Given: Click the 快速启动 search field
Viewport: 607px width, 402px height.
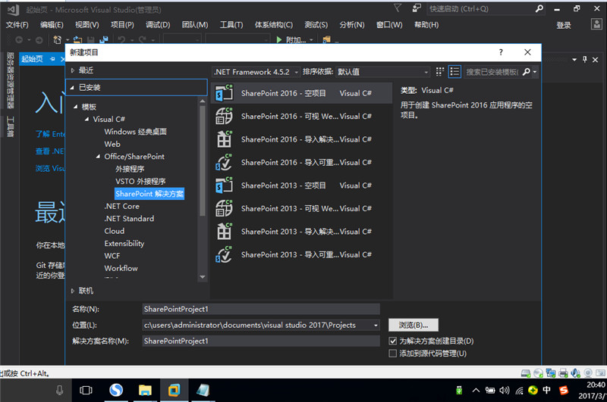Looking at the screenshot, I should click(x=480, y=8).
